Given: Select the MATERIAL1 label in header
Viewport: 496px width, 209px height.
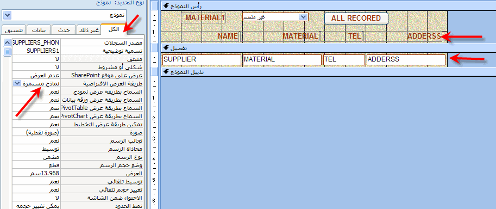Looking at the screenshot, I should point(204,18).
